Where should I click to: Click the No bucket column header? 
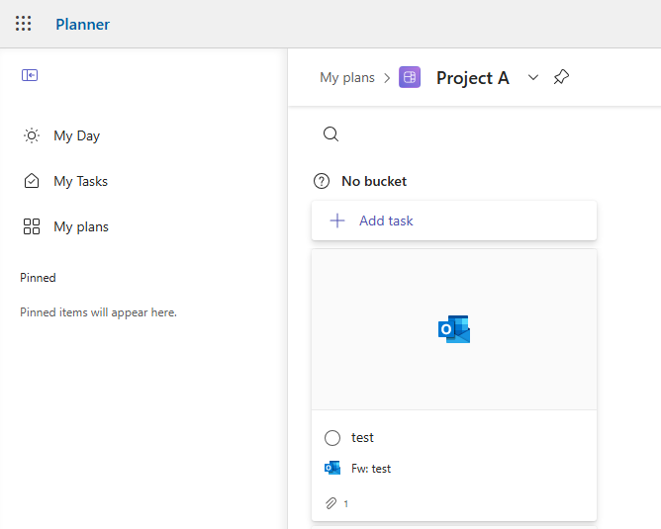pyautogui.click(x=374, y=181)
